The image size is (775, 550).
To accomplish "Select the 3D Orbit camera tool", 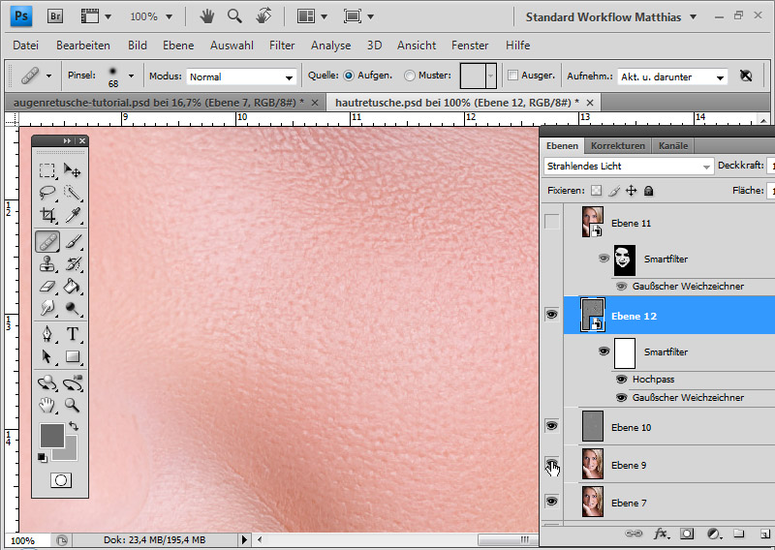I will [73, 382].
